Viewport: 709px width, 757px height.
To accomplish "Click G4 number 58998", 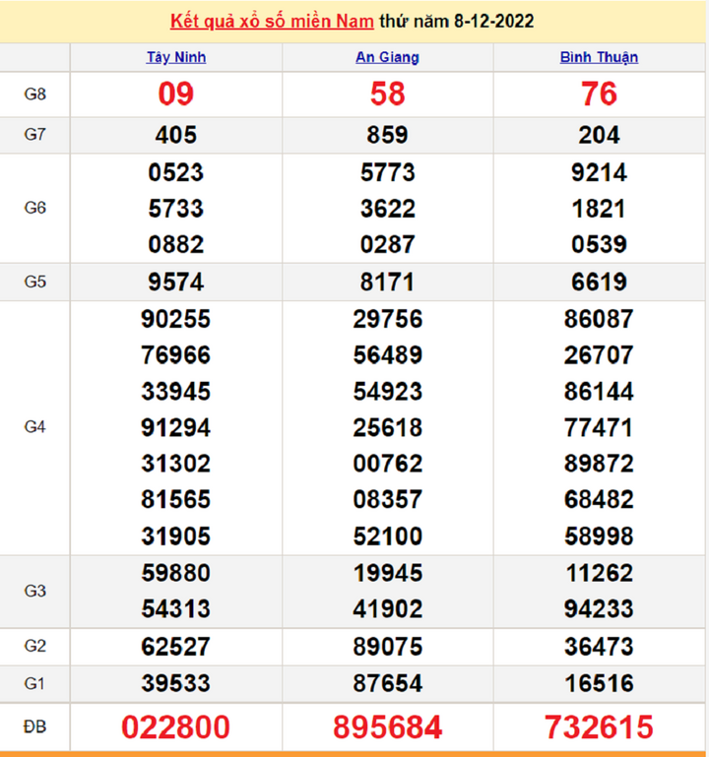I will pos(599,536).
